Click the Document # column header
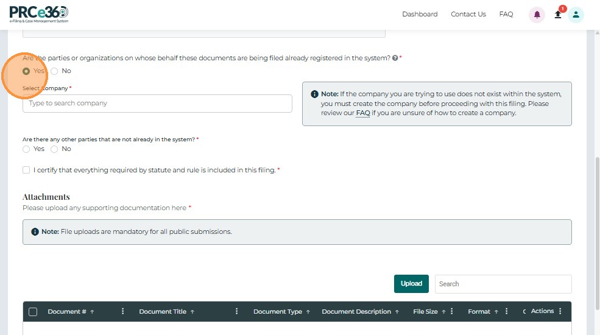Screen dimensions: 600x335 coord(67,312)
